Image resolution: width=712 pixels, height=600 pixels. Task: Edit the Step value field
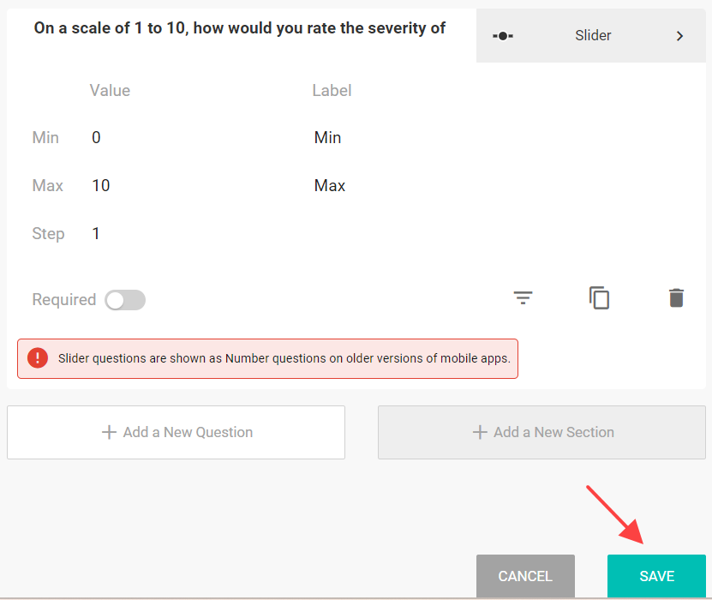(x=191, y=233)
